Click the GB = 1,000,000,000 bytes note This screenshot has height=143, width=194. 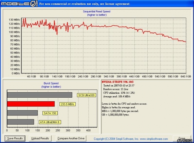click(115, 115)
